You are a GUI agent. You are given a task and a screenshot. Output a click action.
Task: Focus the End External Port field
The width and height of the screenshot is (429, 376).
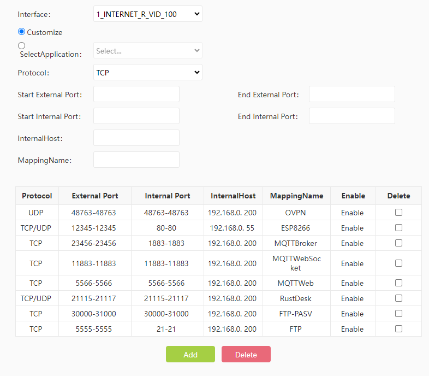pyautogui.click(x=352, y=95)
